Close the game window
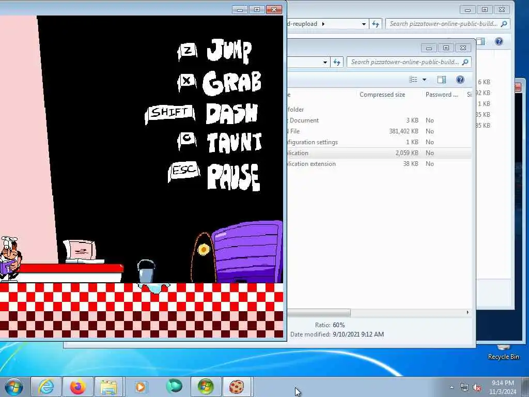The width and height of the screenshot is (529, 397). pyautogui.click(x=274, y=9)
